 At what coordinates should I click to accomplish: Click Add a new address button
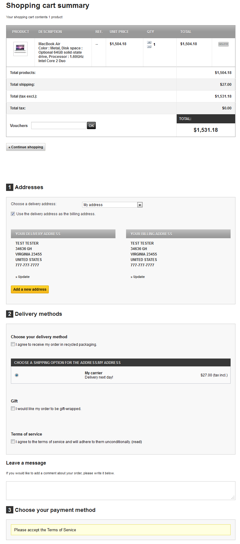pyautogui.click(x=30, y=289)
